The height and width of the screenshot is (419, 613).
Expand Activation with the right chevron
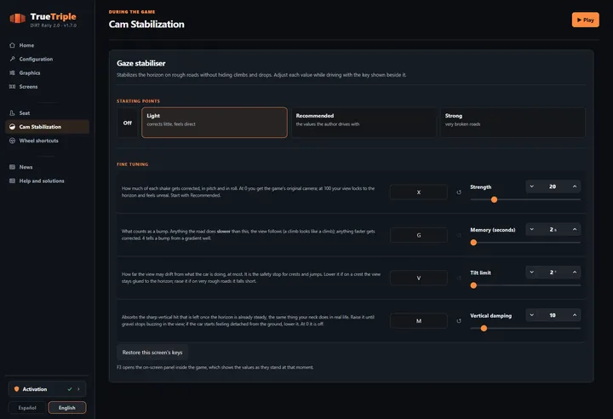[78, 389]
